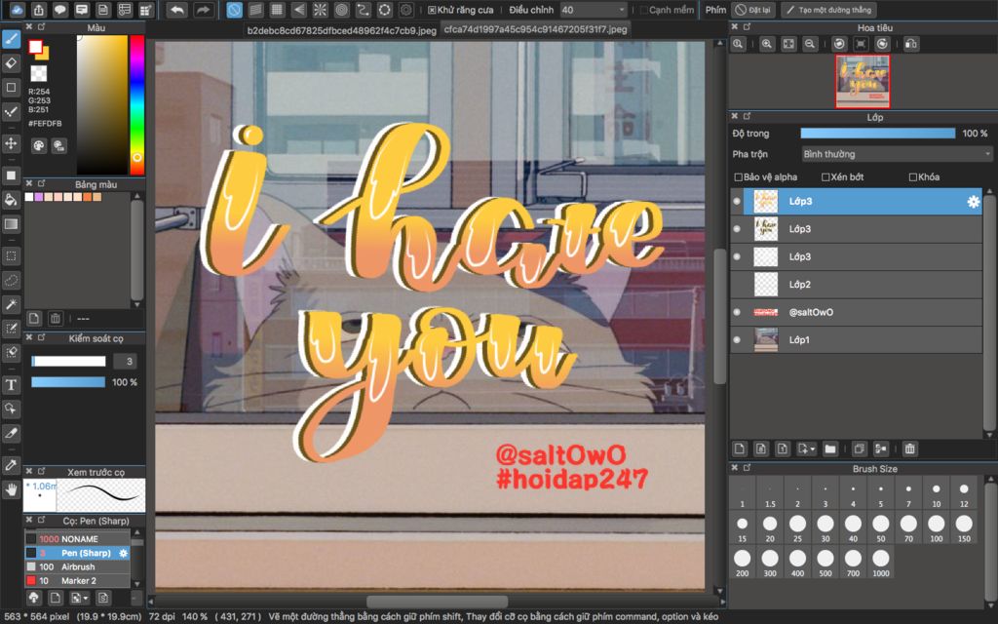Screen dimensions: 998x624
Task: Open the cloud save icon
Action: pyautogui.click(x=18, y=10)
